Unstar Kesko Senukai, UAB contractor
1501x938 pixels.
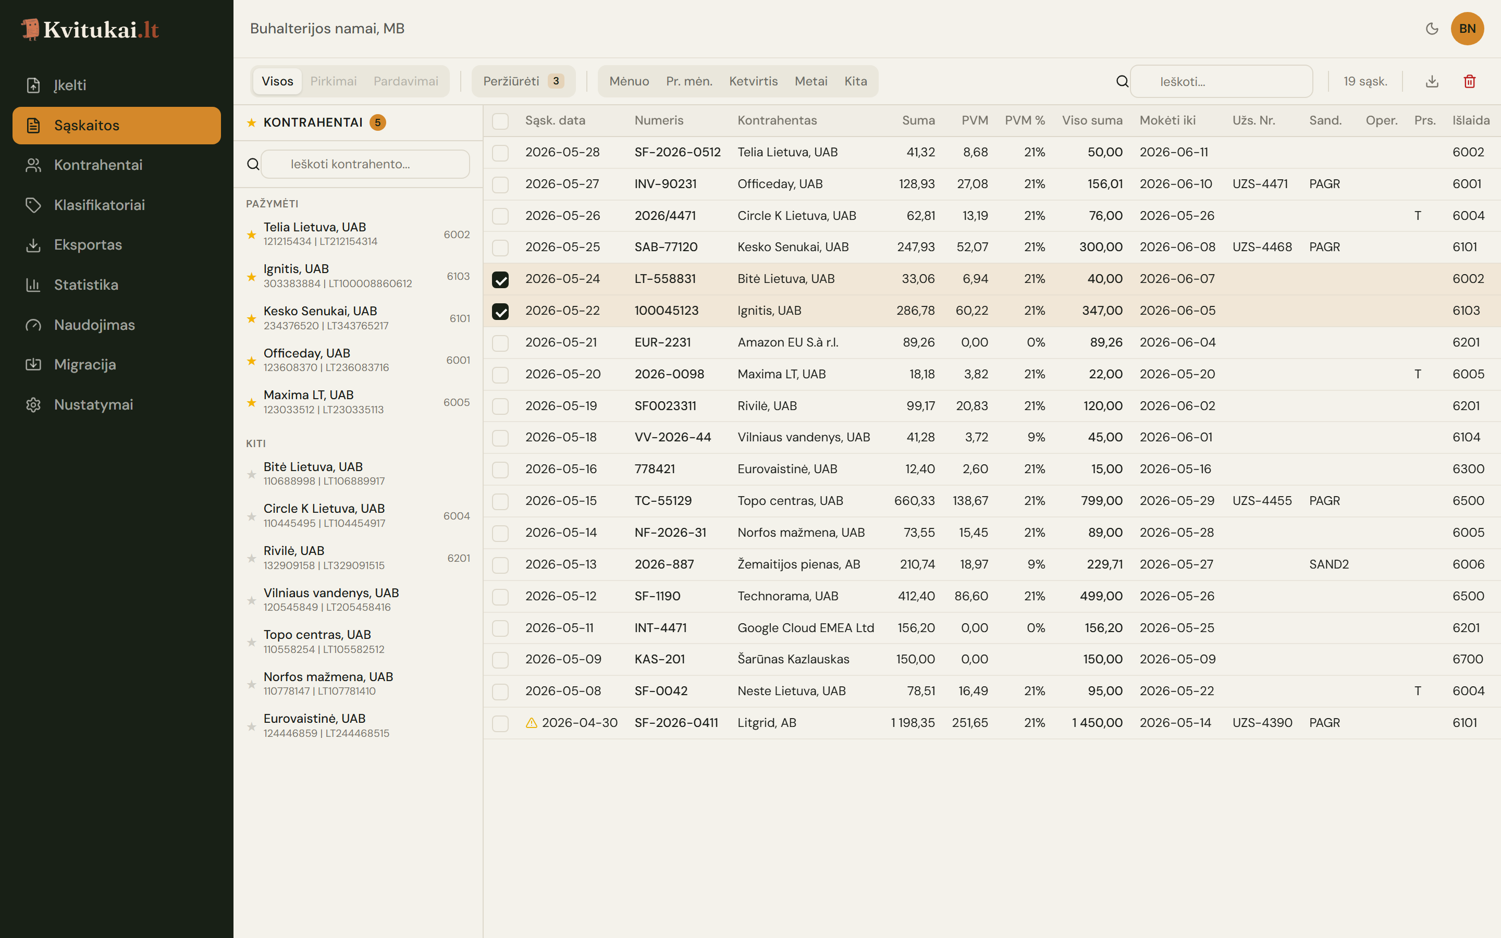click(251, 319)
